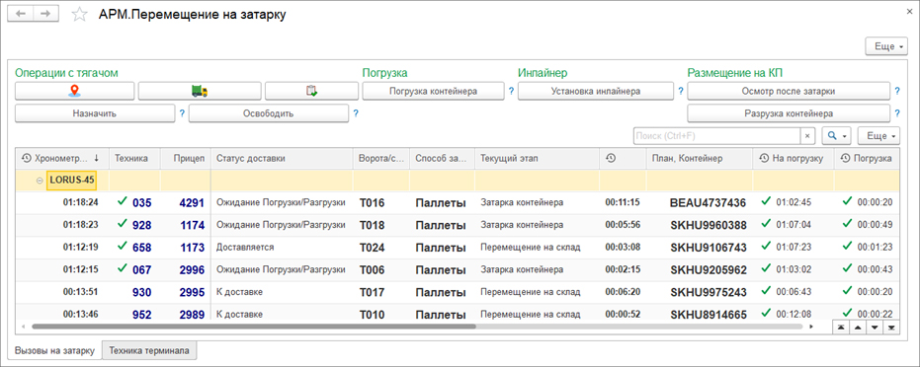920x367 pixels.
Task: Click the clipboard document icon button
Action: (x=311, y=91)
